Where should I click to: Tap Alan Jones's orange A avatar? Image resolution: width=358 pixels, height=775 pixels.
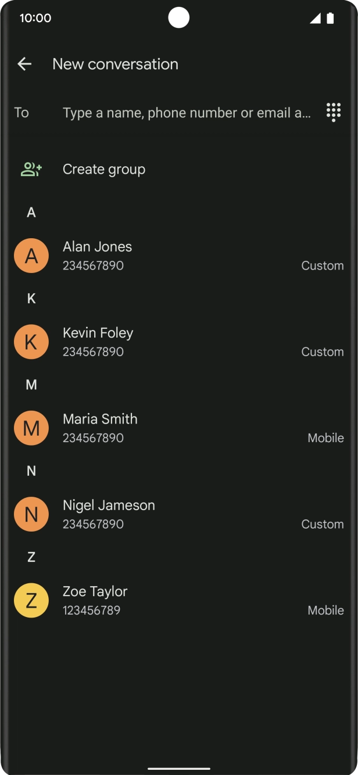tap(31, 256)
